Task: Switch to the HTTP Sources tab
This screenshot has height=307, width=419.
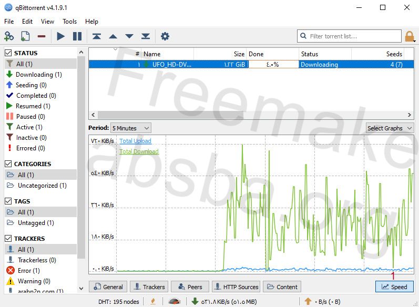Action: (236, 287)
